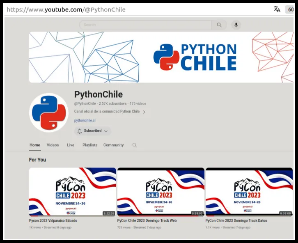
Task: Click title Pycon 2023 Valparaiso Sábado
Action: 53,220
